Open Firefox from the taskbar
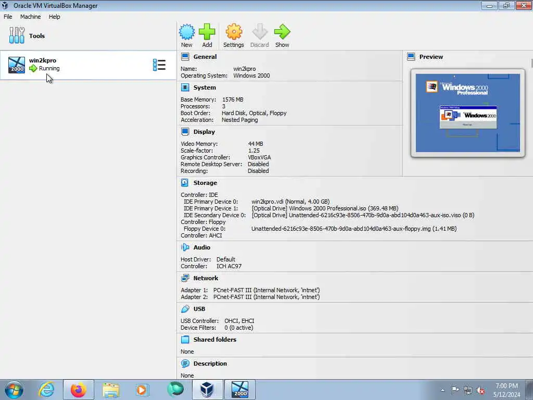This screenshot has width=533, height=400. 79,390
